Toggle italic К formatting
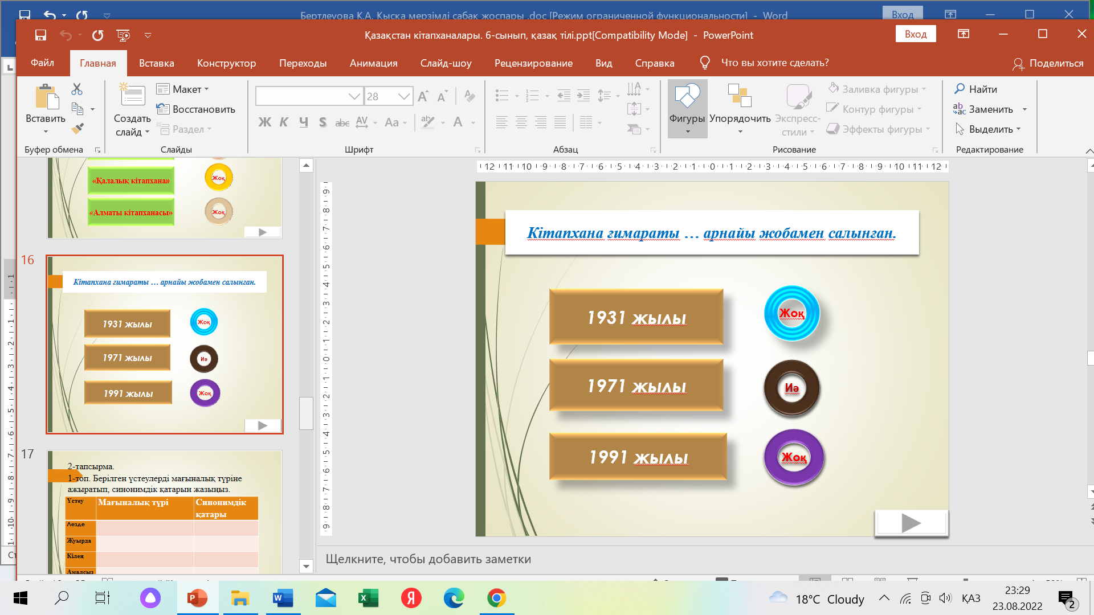 [284, 122]
